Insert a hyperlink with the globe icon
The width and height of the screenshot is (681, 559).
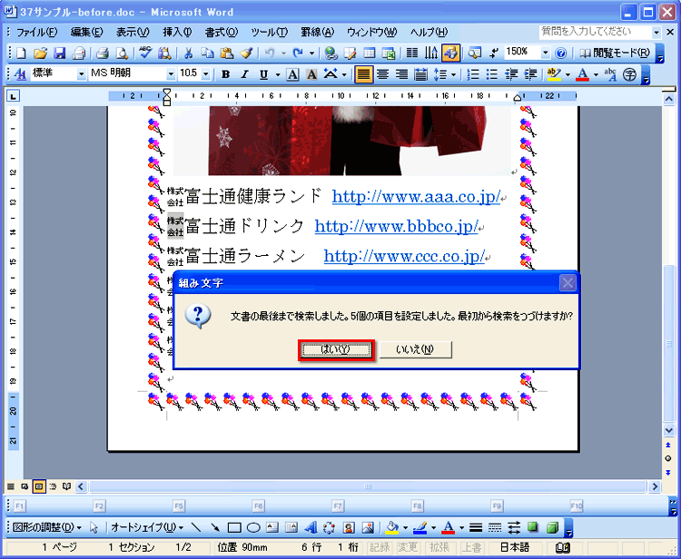tap(331, 54)
